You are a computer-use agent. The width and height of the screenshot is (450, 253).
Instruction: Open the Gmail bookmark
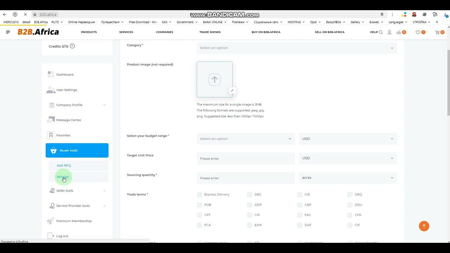(26, 22)
